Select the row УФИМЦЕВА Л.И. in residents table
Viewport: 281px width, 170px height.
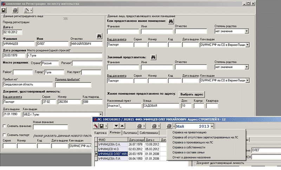(x=113, y=158)
